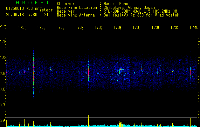Click the yellow burst cluster in the bottom graph near 1736

121,124
